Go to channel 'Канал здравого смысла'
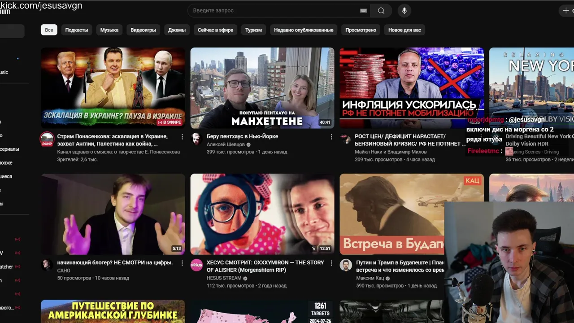The height and width of the screenshot is (323, 574). point(118,152)
